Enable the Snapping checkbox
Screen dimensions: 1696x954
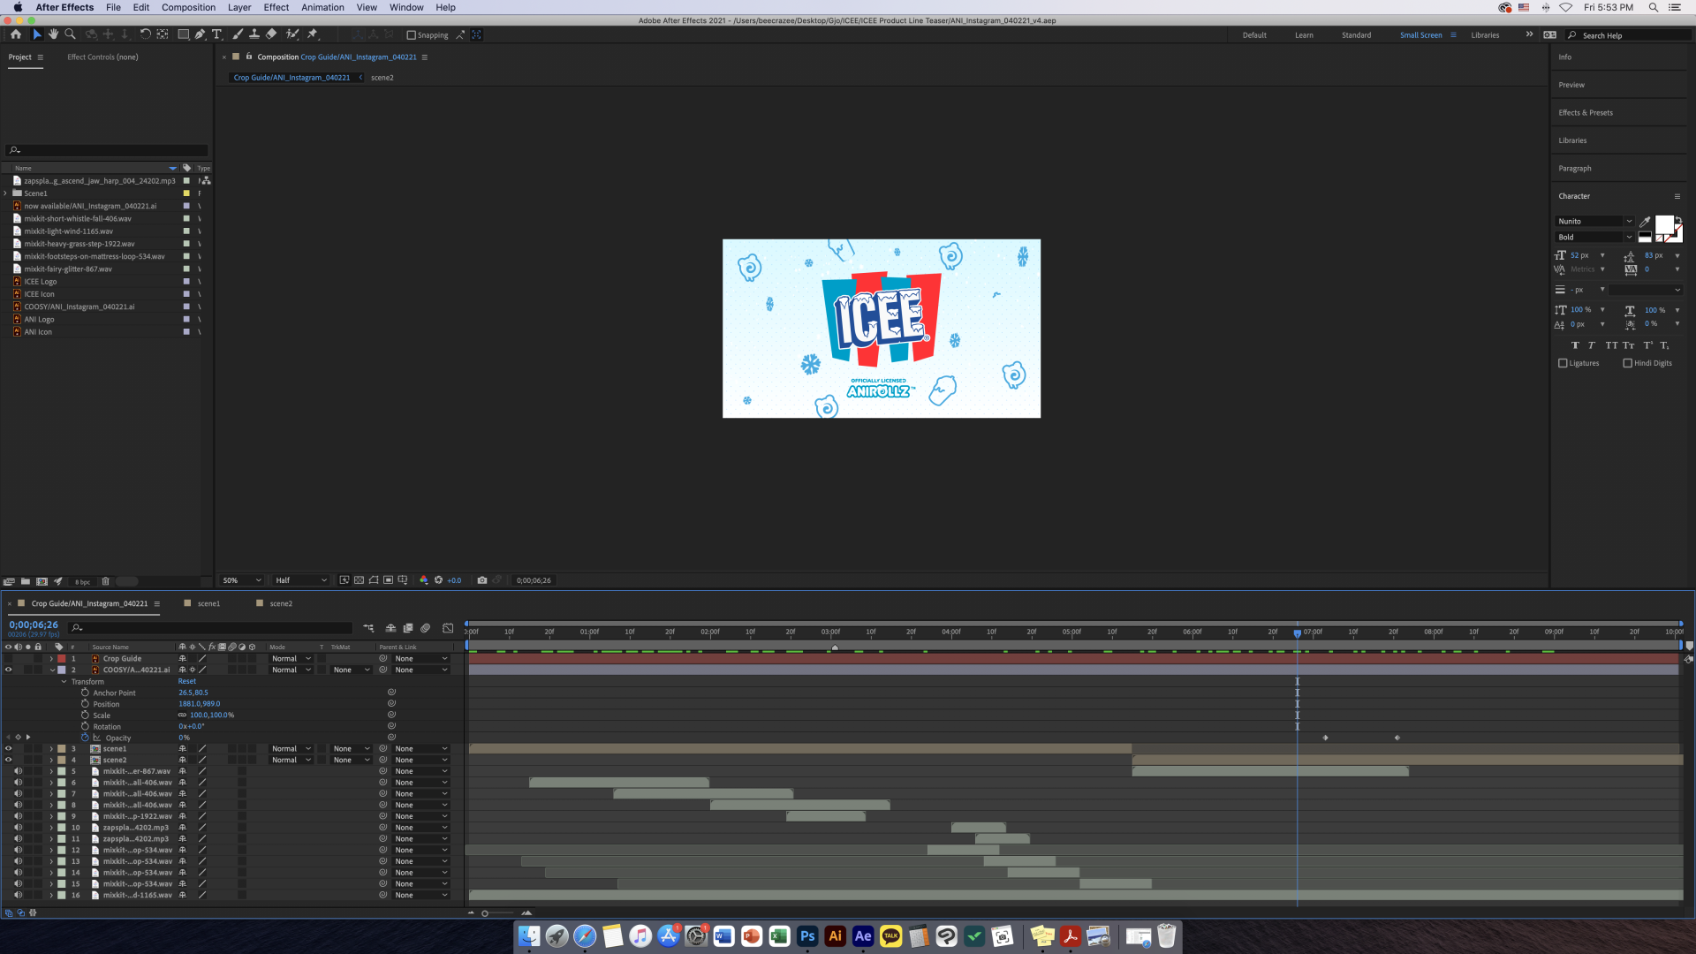tap(411, 35)
